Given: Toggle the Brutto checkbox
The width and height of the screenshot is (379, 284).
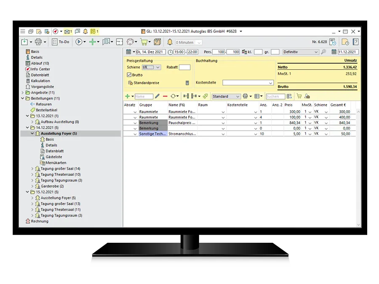Looking at the screenshot, I should pyautogui.click(x=129, y=75).
